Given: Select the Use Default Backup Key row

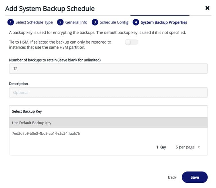Looking at the screenshot, I should pos(108,123).
